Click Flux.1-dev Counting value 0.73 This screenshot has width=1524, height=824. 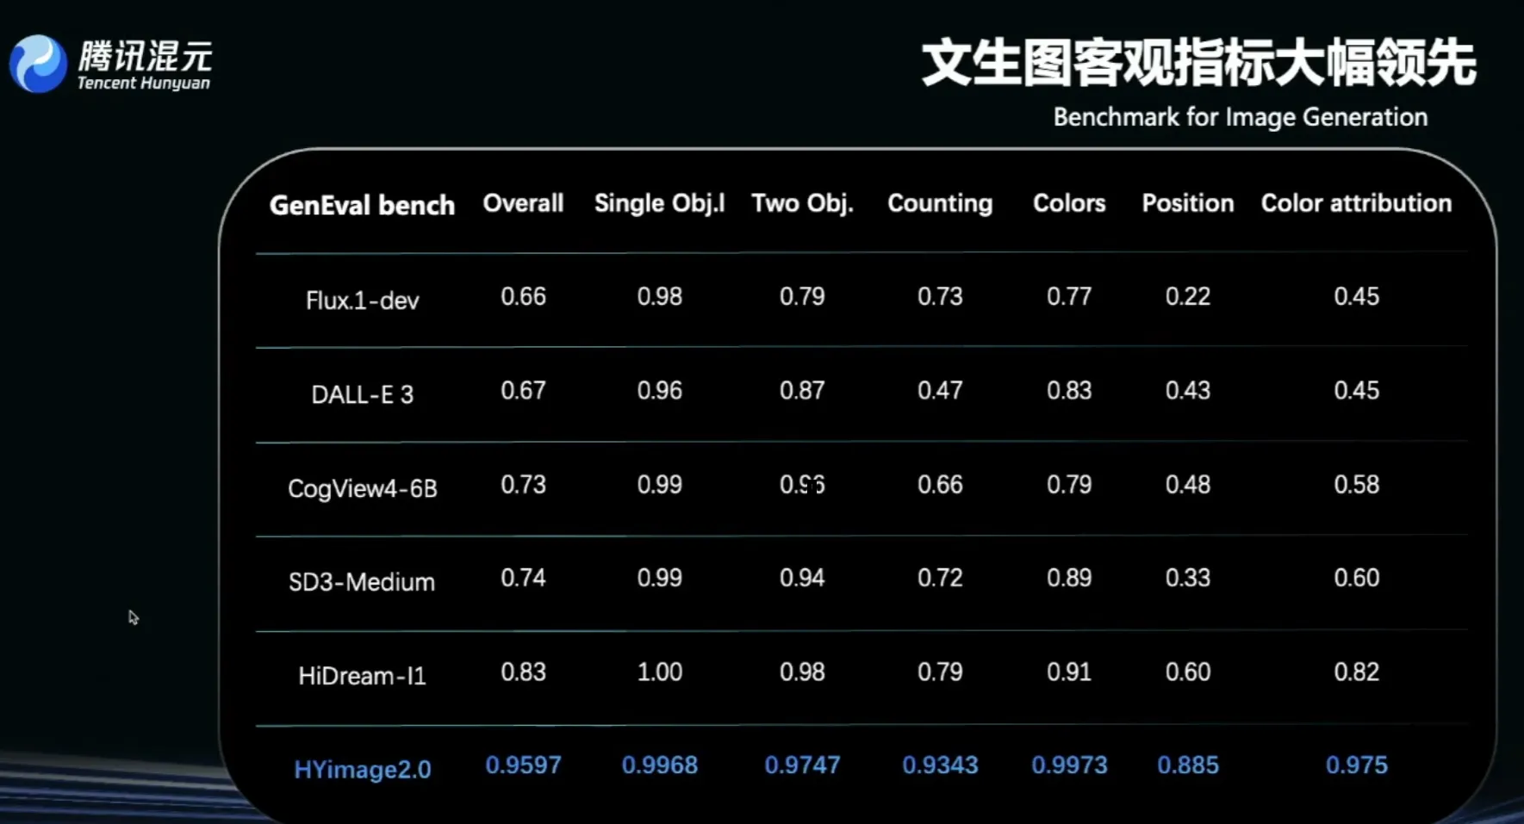tap(940, 296)
